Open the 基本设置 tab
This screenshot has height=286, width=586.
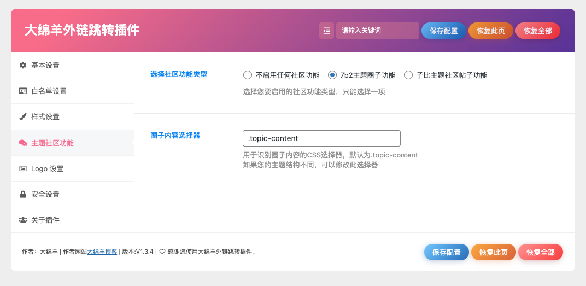73,66
